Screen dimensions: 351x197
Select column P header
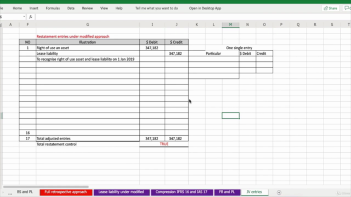(281, 25)
